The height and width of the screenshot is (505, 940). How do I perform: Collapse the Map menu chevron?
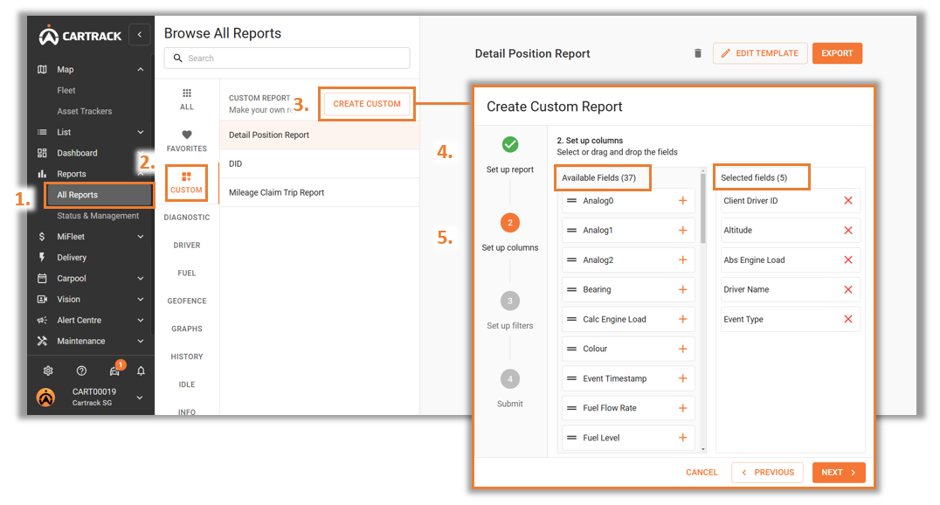141,70
